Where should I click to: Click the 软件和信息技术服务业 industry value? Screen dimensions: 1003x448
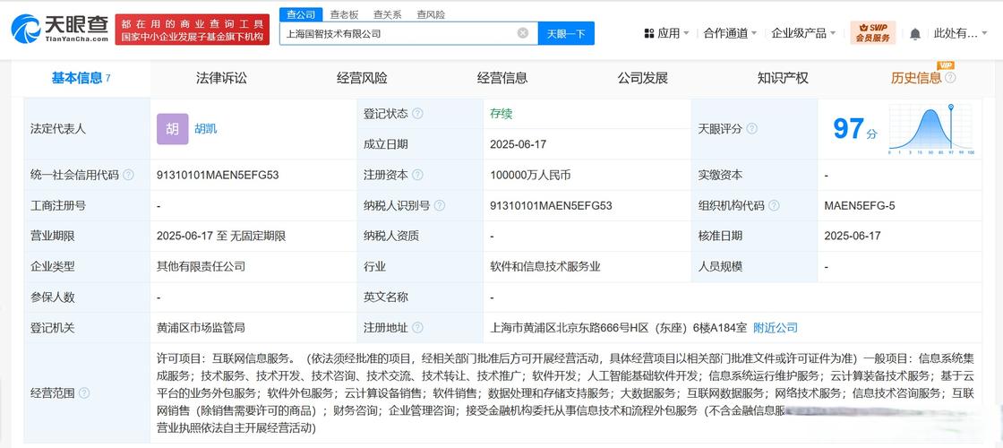click(x=545, y=266)
